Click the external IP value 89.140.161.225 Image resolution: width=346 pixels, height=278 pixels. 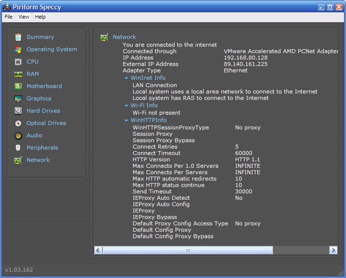(246, 64)
